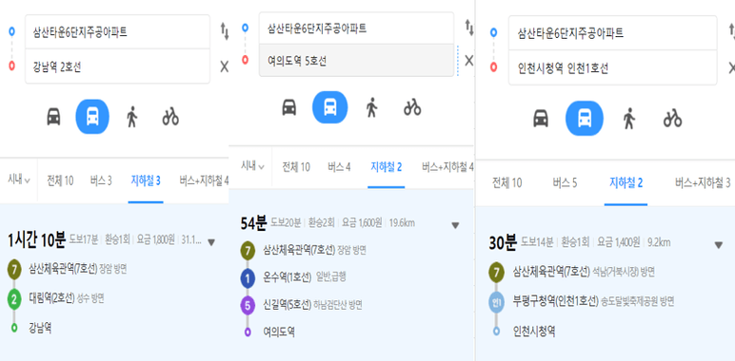735x361 pixels.
Task: Select transit bus mode in the 강남역 route panel
Action: (x=92, y=117)
